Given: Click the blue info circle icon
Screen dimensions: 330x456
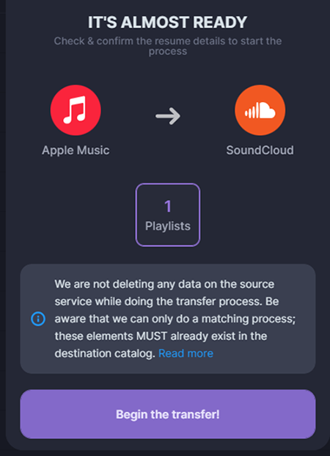Looking at the screenshot, I should click(38, 319).
